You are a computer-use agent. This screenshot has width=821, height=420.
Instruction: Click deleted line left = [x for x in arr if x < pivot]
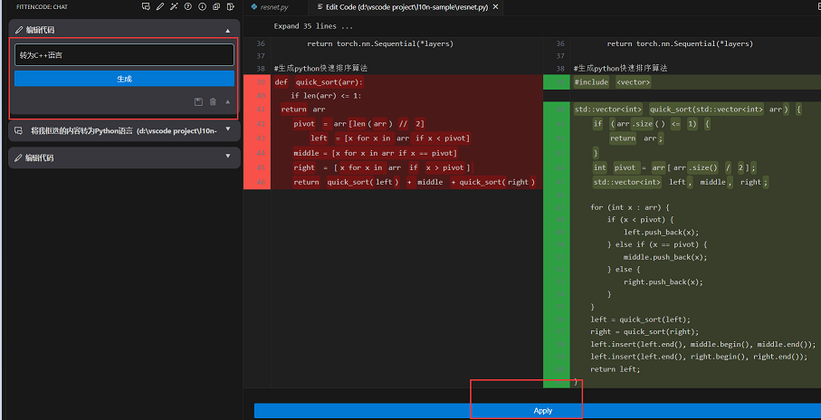coord(389,138)
